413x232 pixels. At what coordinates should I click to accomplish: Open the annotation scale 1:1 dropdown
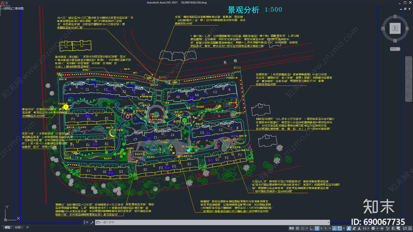[x=366, y=228]
